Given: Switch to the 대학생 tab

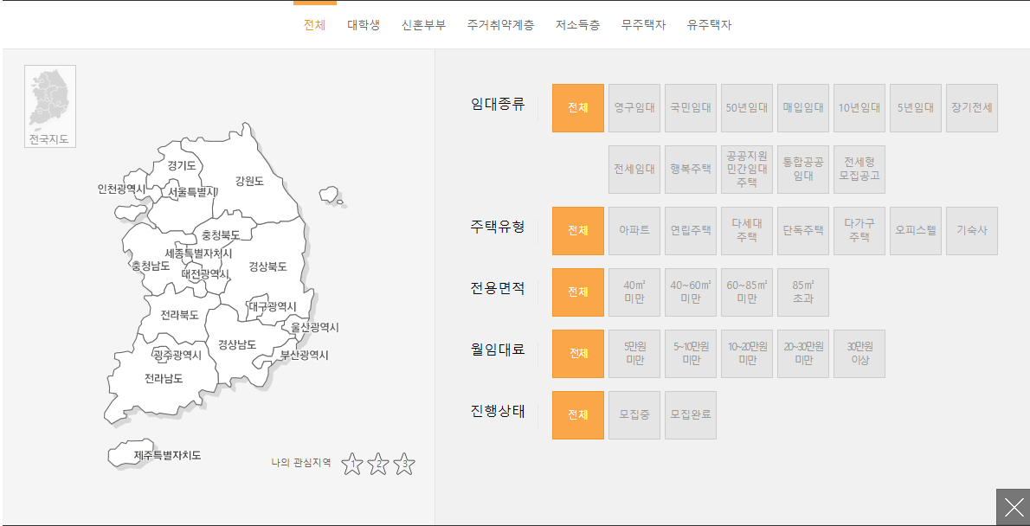Looking at the screenshot, I should pyautogui.click(x=363, y=25).
